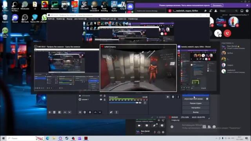This screenshot has width=251, height=141.
Task: Toggle the mic icon in Discord user panel
Action: pyautogui.click(x=155, y=132)
